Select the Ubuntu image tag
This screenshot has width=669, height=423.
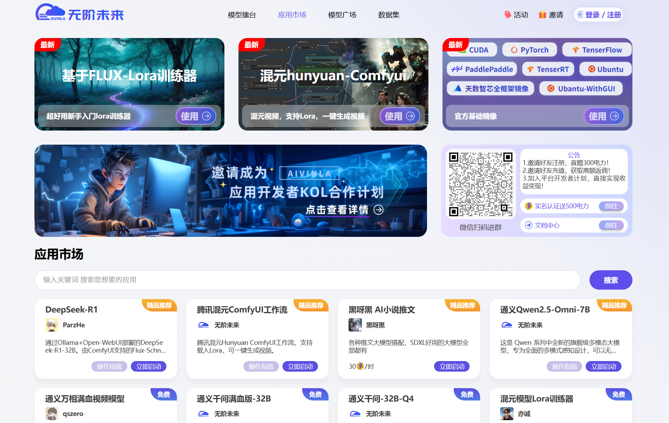[x=605, y=69]
